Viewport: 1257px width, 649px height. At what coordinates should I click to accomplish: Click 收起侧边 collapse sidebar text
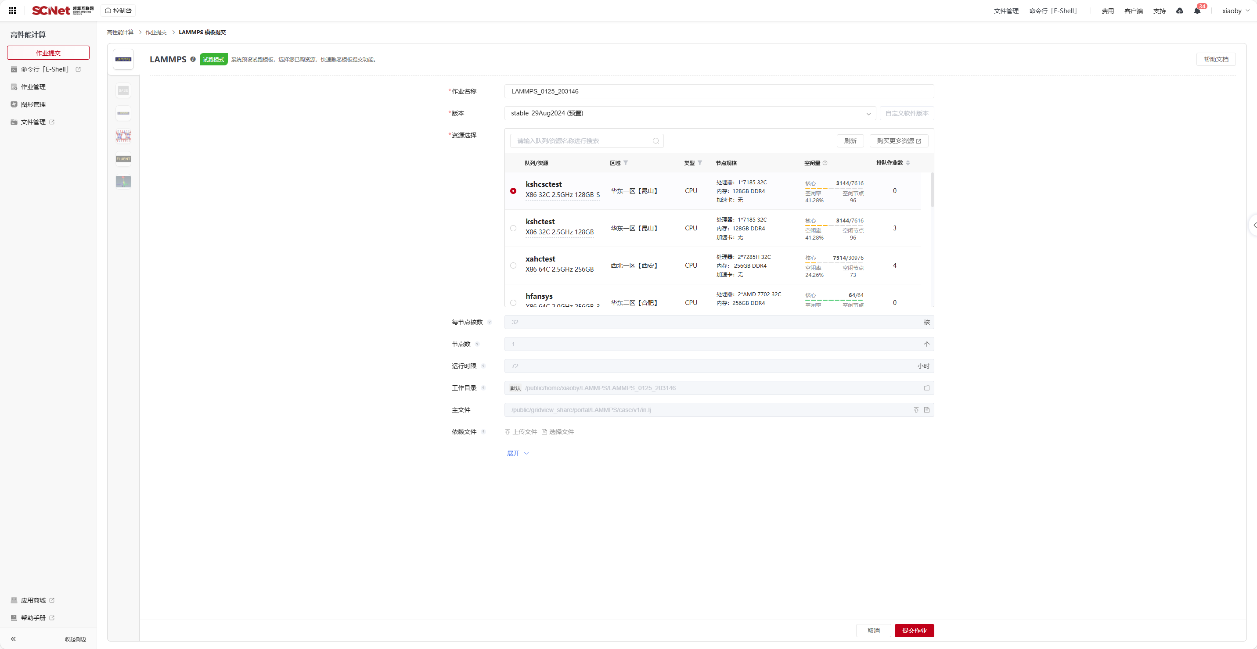(75, 639)
